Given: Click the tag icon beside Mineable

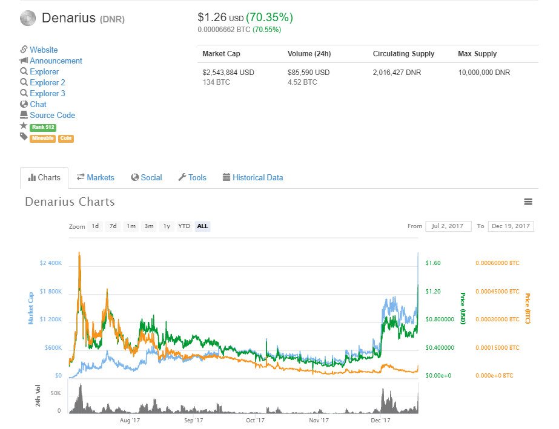Looking at the screenshot, I should click(24, 137).
